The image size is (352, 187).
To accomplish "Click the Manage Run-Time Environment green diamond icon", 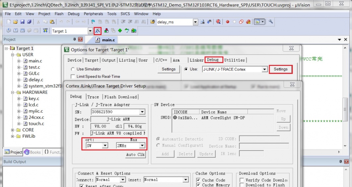I will (120, 31).
